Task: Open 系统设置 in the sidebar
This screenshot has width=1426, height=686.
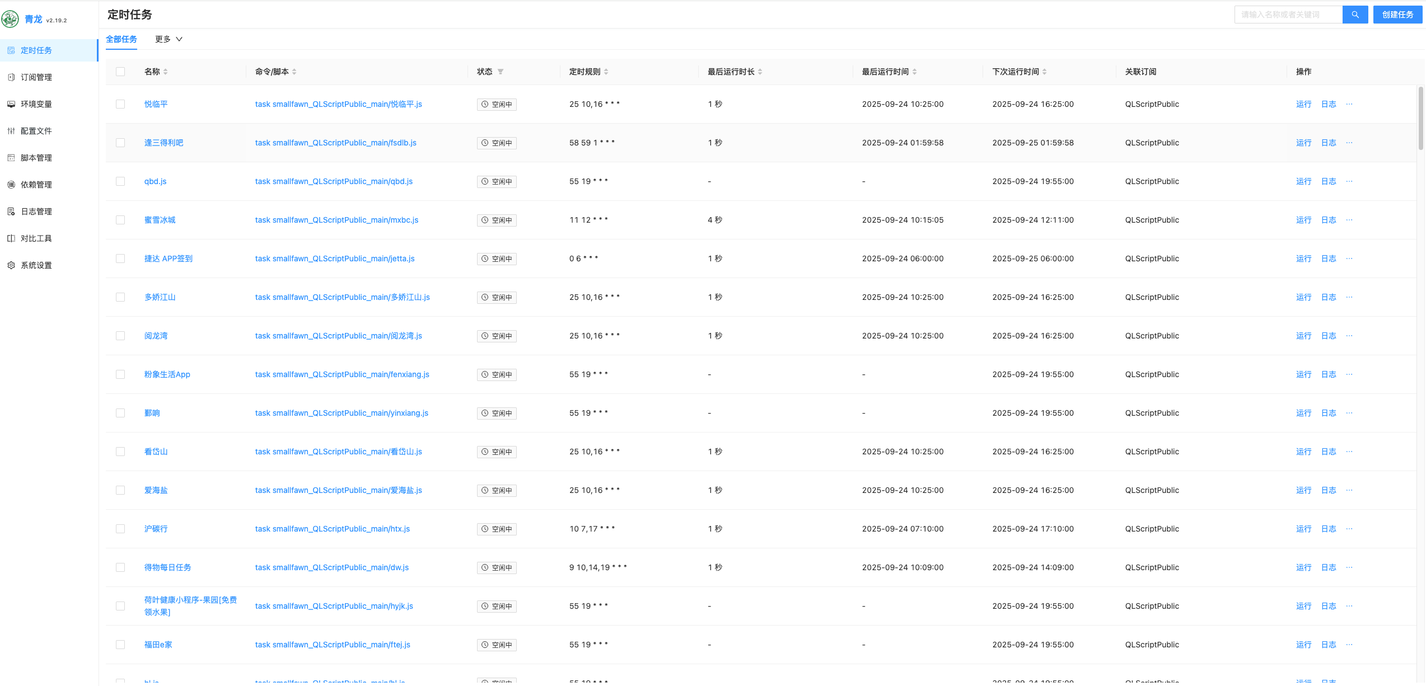Action: tap(36, 265)
